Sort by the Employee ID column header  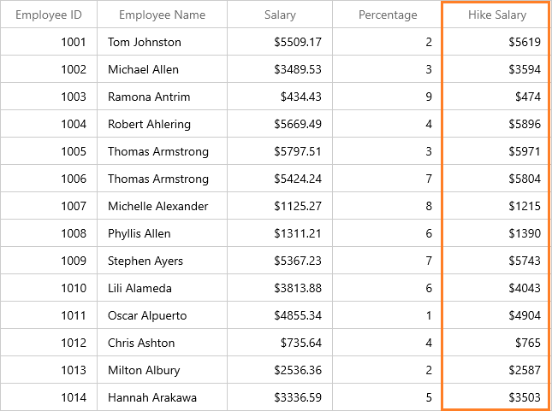tap(49, 15)
